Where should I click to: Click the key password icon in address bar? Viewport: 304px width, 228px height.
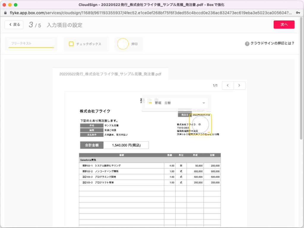click(298, 13)
